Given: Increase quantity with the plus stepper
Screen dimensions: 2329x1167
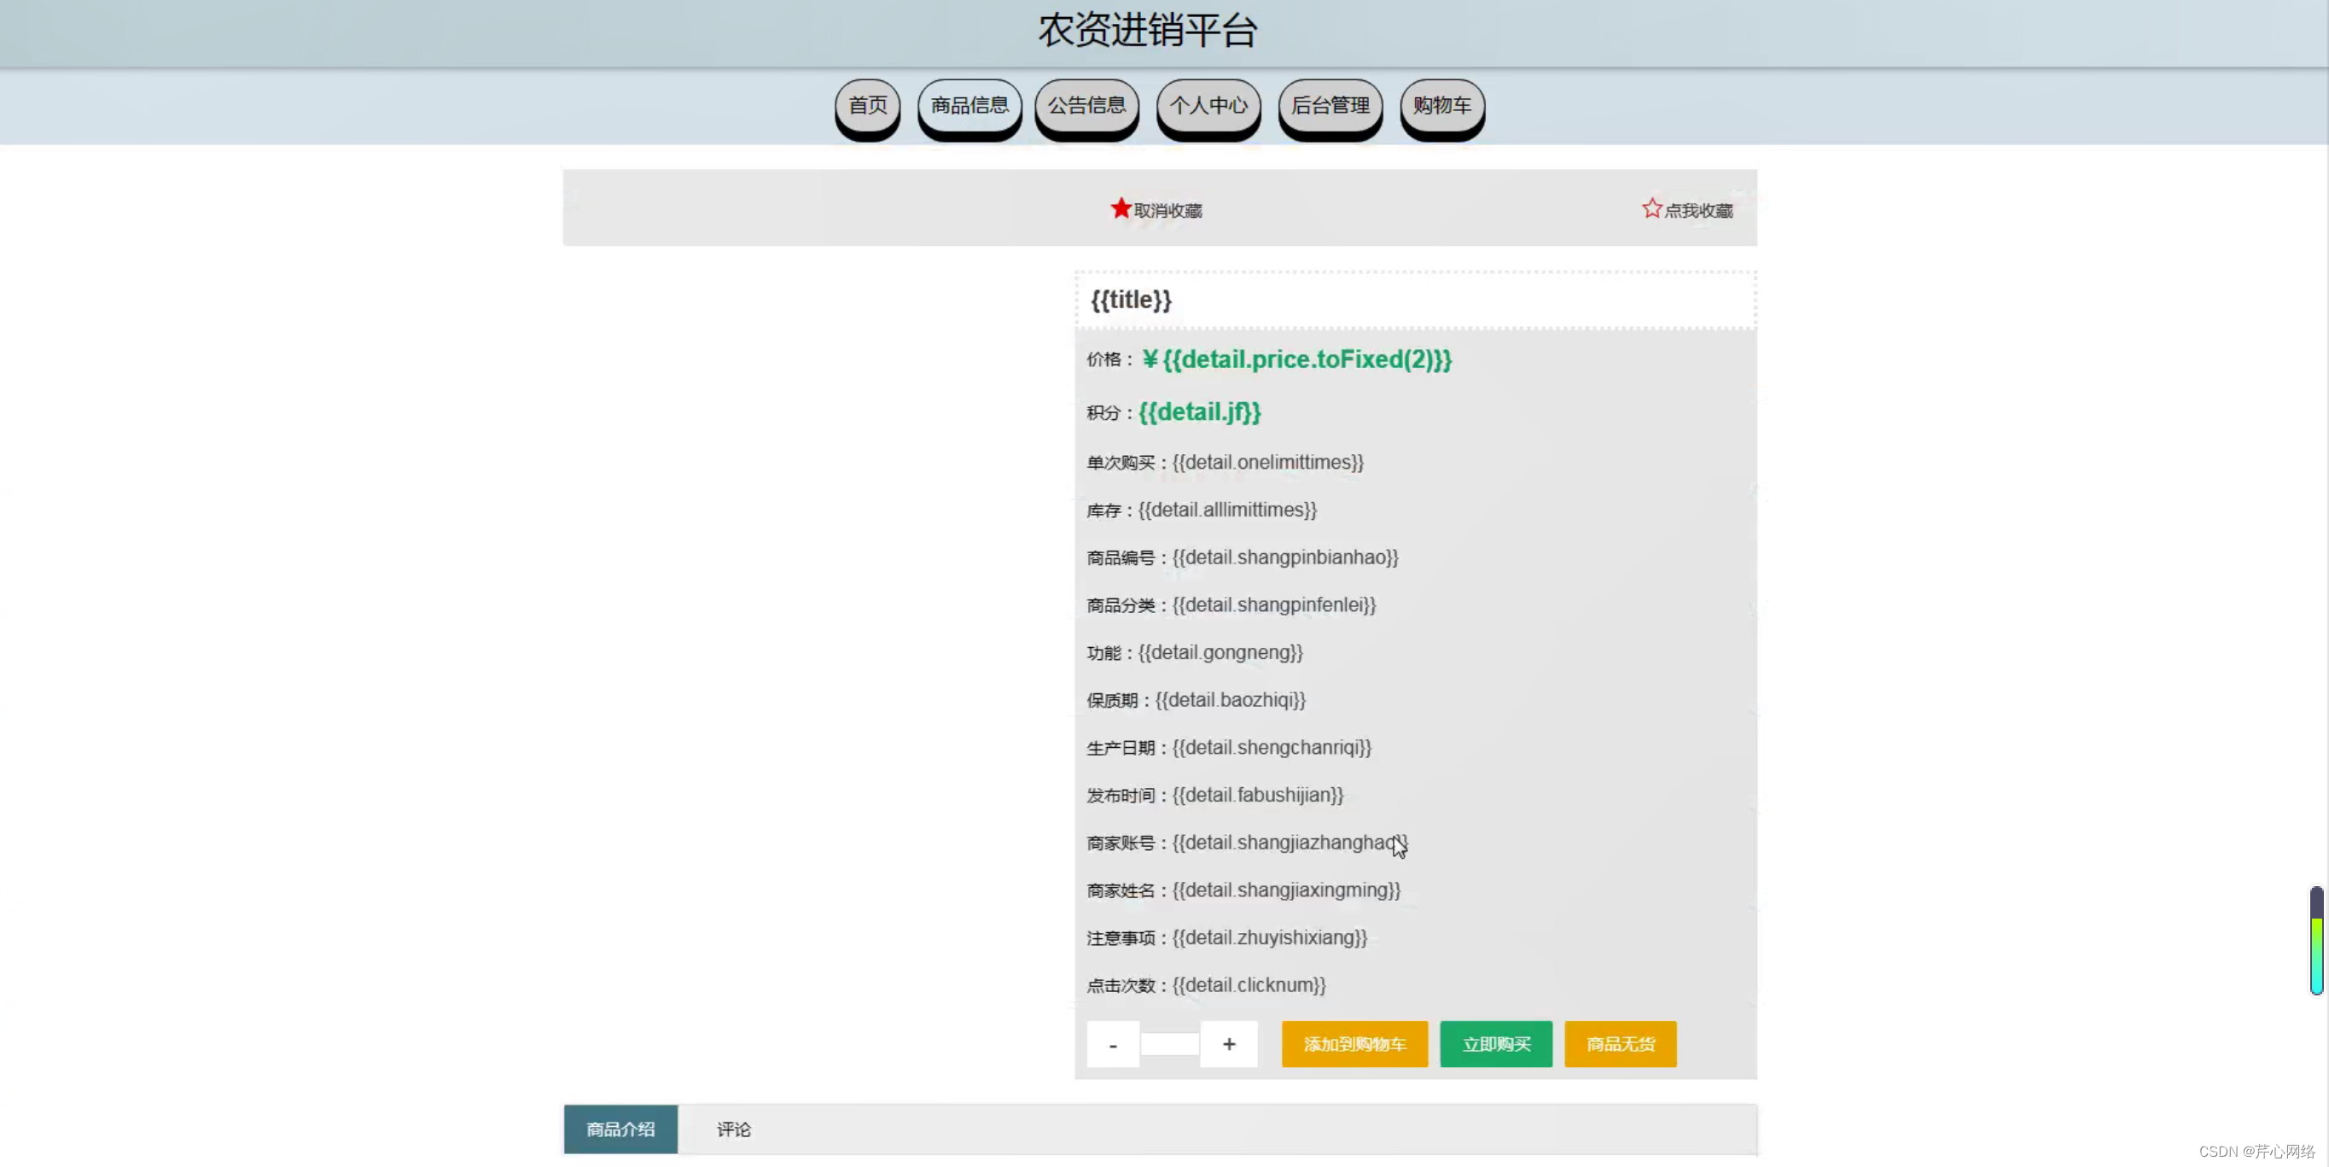Looking at the screenshot, I should tap(1229, 1044).
